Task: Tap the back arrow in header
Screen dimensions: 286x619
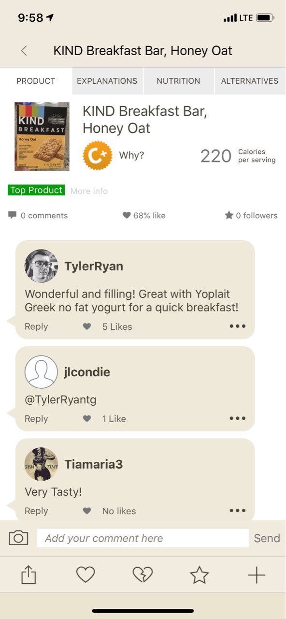Action: pyautogui.click(x=24, y=51)
